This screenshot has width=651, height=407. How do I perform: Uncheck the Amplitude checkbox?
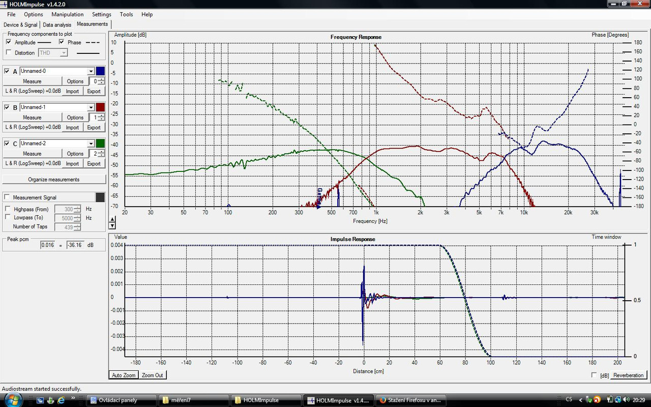[x=8, y=42]
